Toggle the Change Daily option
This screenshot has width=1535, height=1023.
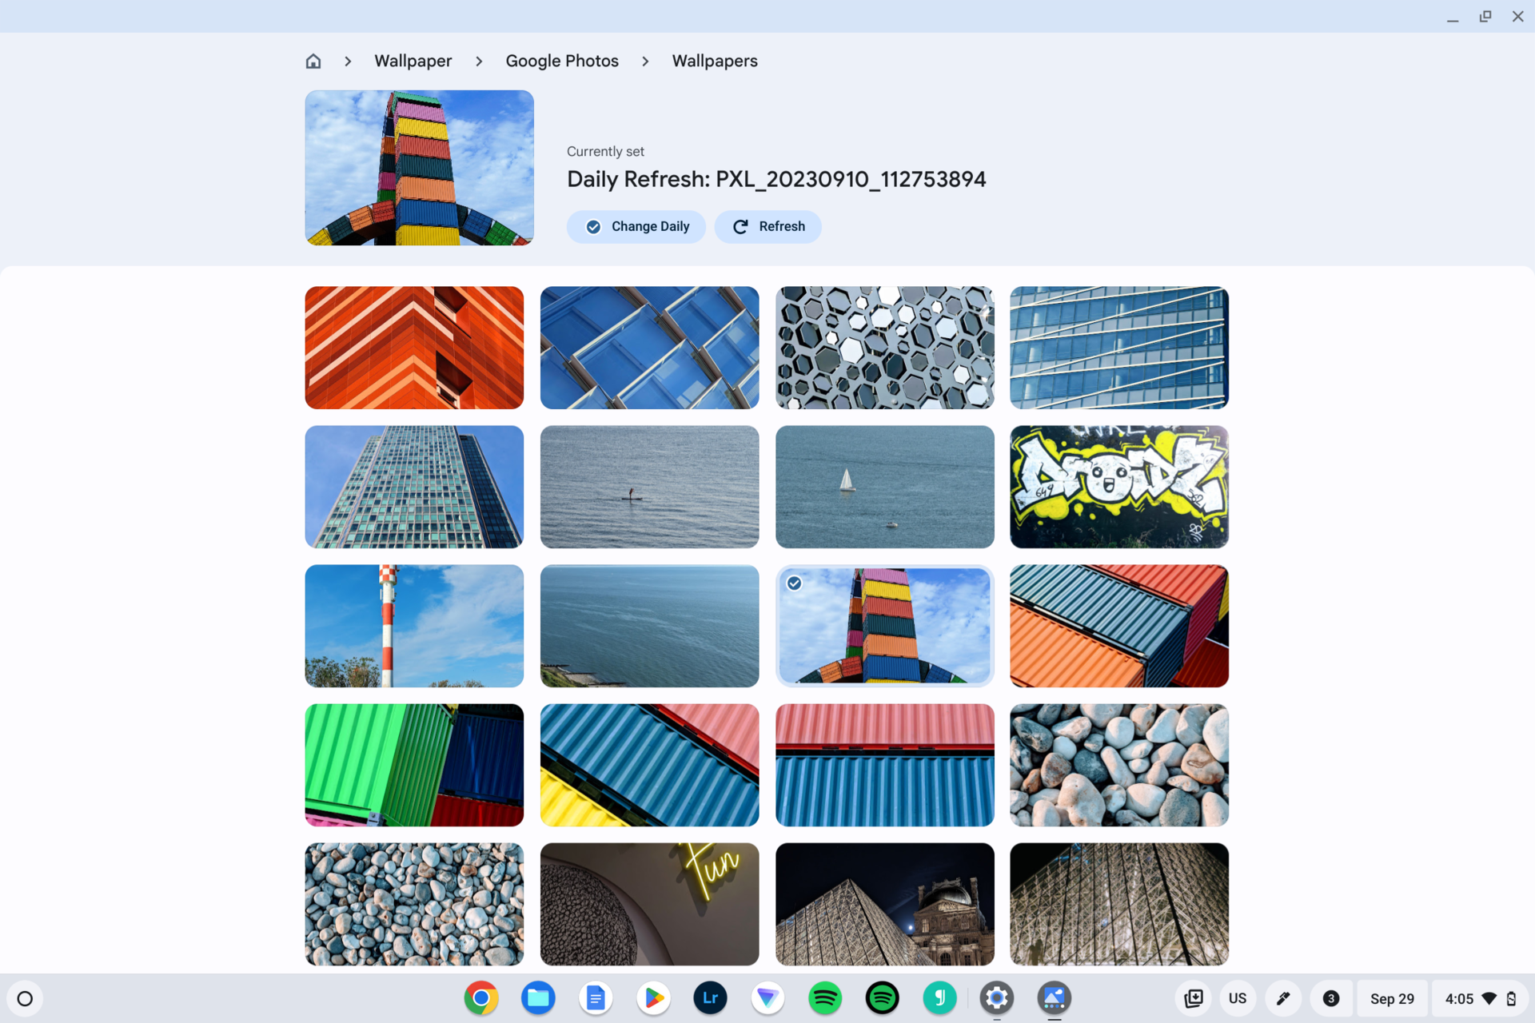[x=636, y=227]
